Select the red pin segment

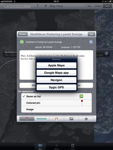pos(27,119)
